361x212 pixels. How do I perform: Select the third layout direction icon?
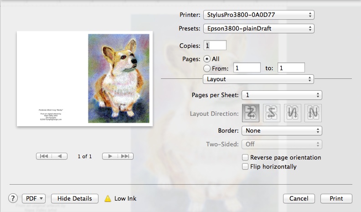(x=293, y=113)
